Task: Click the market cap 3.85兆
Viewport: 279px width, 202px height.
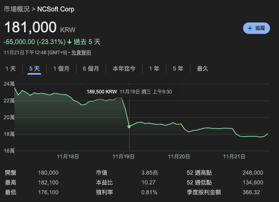Action: click(x=150, y=173)
